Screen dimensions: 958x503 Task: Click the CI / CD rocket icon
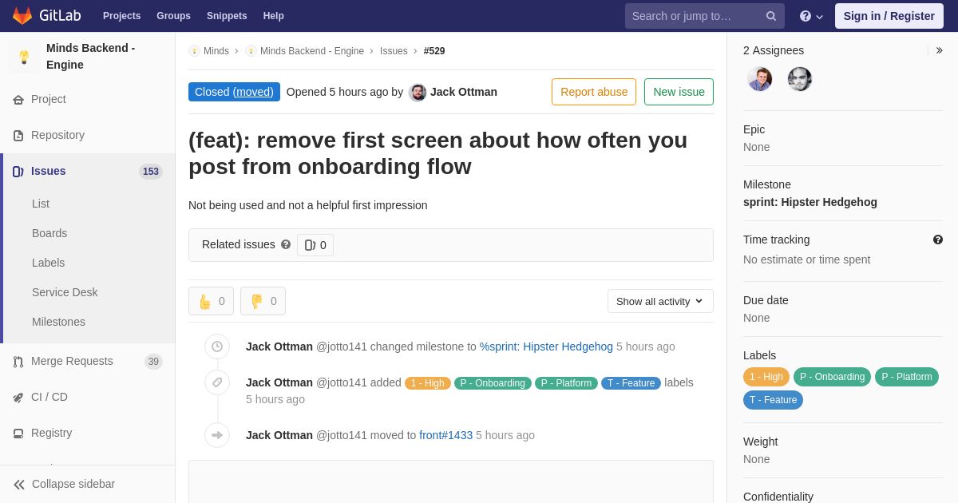click(x=18, y=398)
